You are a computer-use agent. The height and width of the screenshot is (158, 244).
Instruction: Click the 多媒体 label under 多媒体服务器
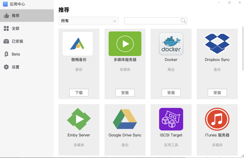[x=125, y=69]
